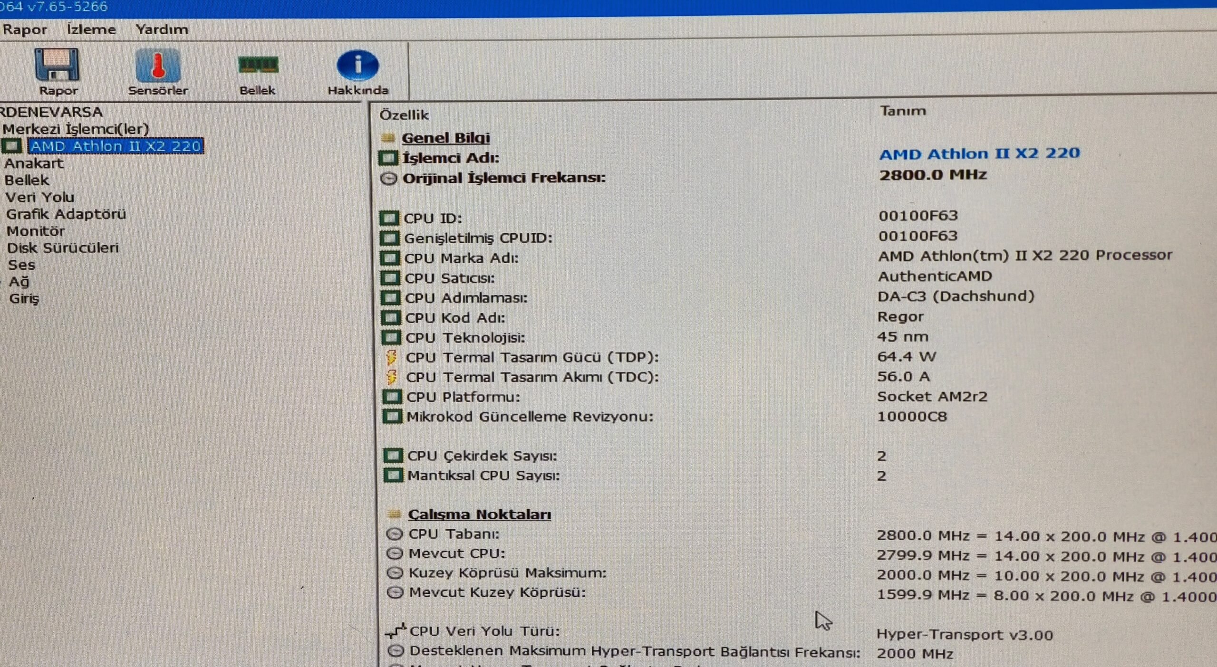The image size is (1217, 667).
Task: Click the lightning icon beside CPU Termal Tasarım Akımı (TDC)
Action: pos(392,378)
